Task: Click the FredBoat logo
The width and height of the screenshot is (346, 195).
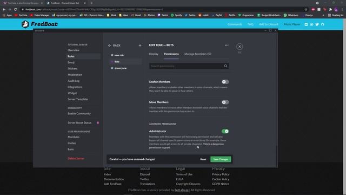Action: [39, 24]
